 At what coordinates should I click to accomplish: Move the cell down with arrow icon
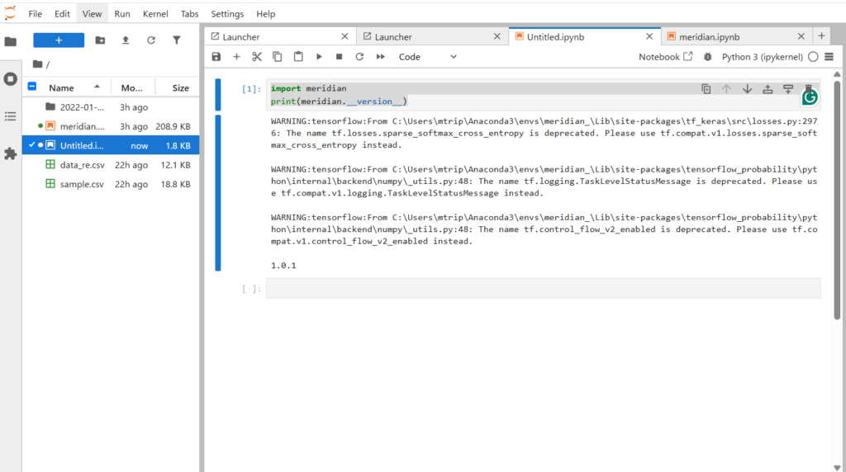point(747,89)
